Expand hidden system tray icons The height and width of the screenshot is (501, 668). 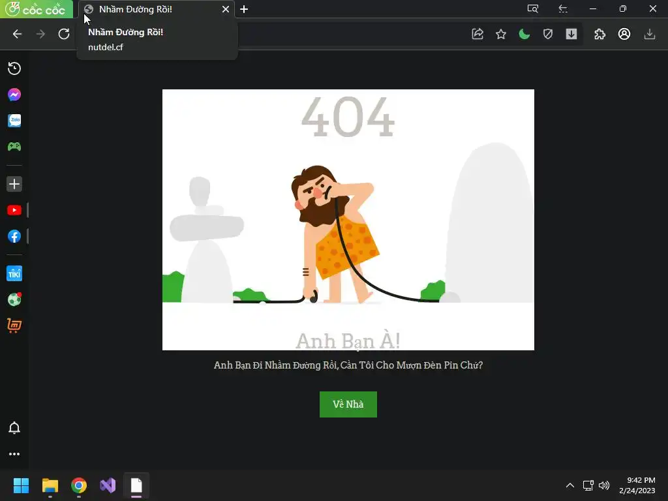[570, 485]
